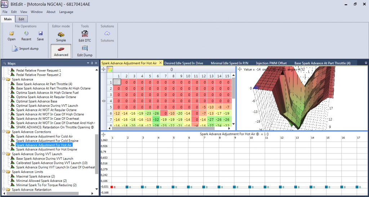
Task: Collapse Spark Advance: Limits folder
Action: pos(4,172)
